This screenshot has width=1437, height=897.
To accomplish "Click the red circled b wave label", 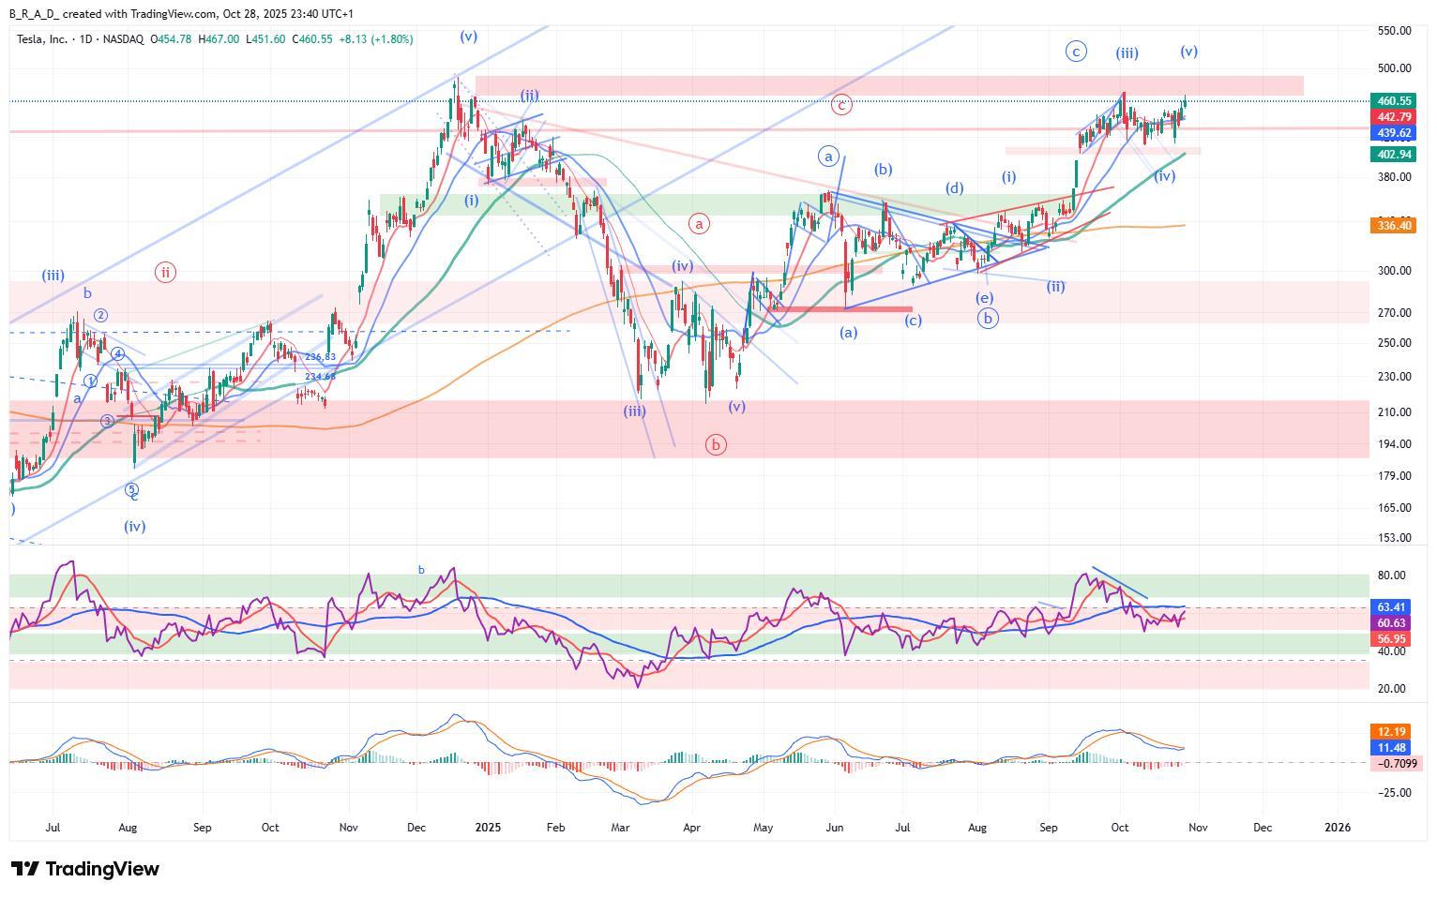I will coord(716,444).
